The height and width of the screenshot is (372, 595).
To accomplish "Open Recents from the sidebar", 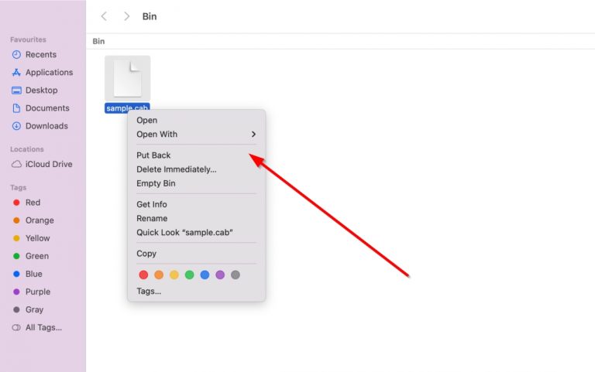I will [x=40, y=55].
